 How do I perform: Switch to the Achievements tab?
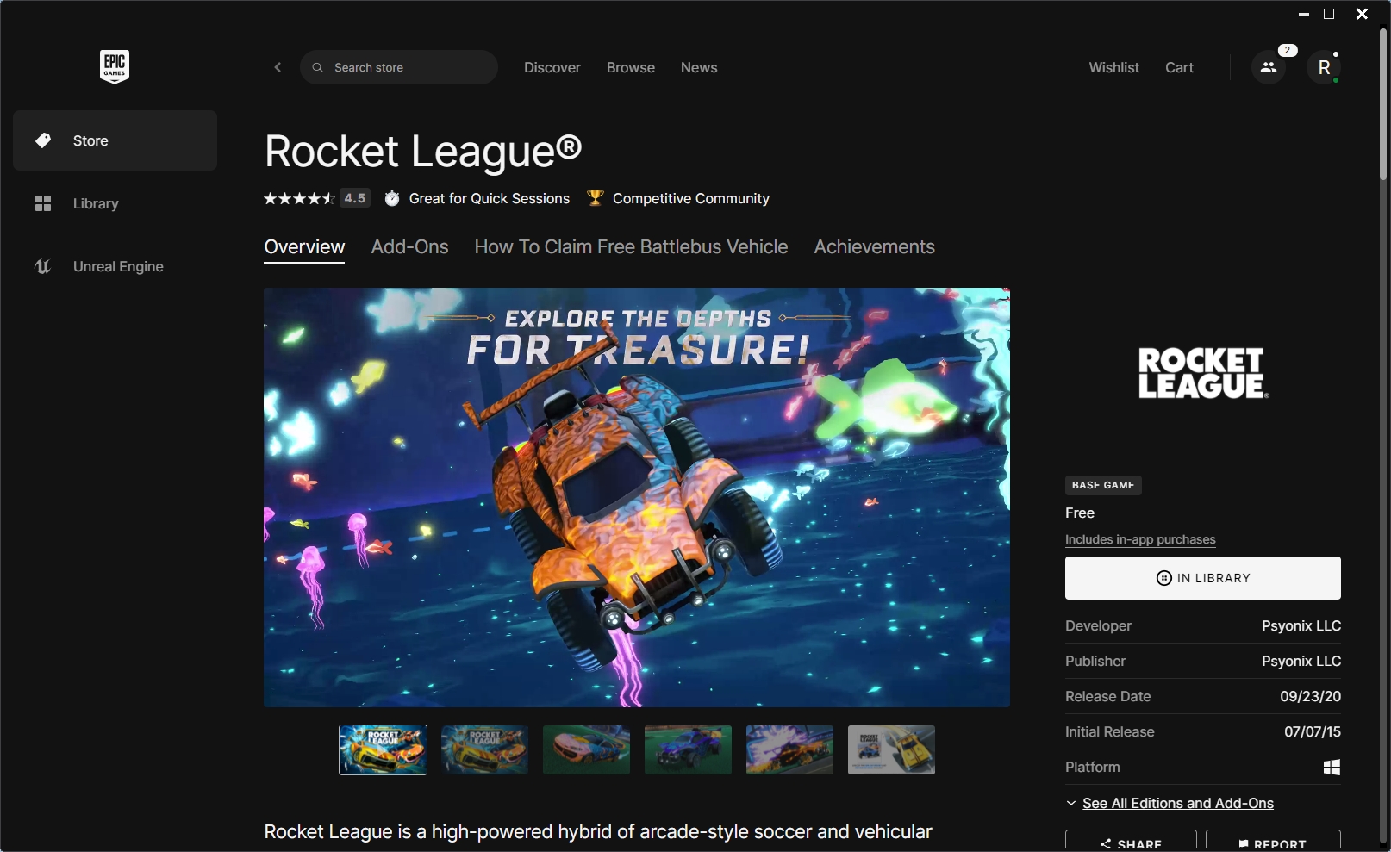click(x=874, y=247)
